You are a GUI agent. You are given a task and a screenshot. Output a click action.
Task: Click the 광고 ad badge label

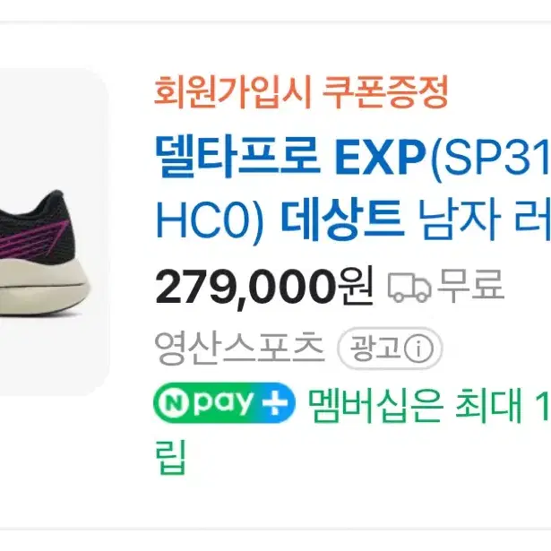375,348
